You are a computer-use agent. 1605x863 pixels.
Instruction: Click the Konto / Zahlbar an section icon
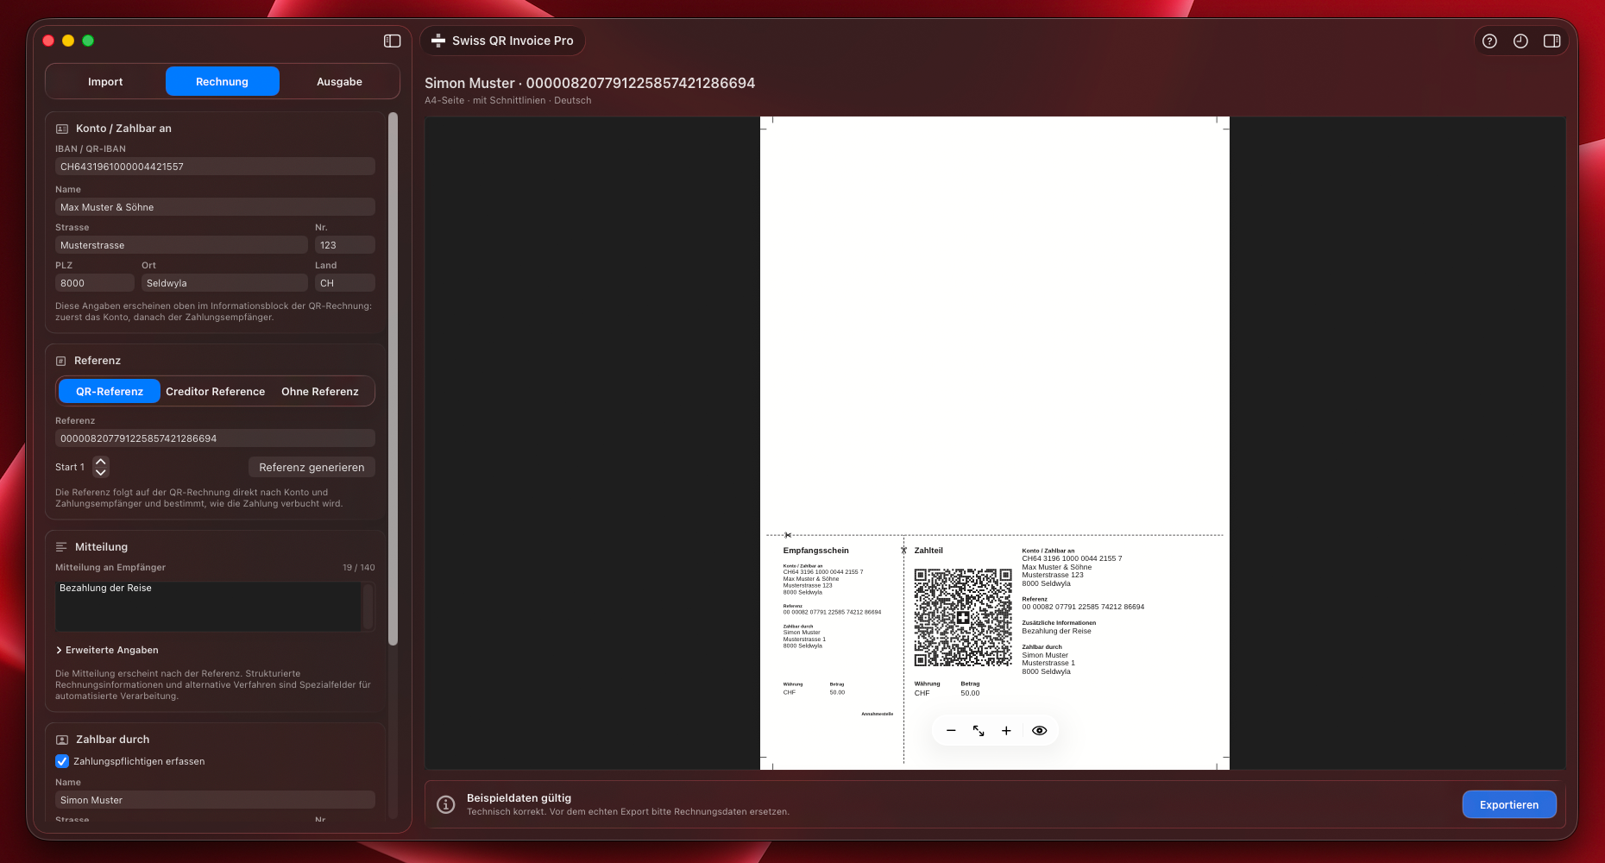[62, 129]
